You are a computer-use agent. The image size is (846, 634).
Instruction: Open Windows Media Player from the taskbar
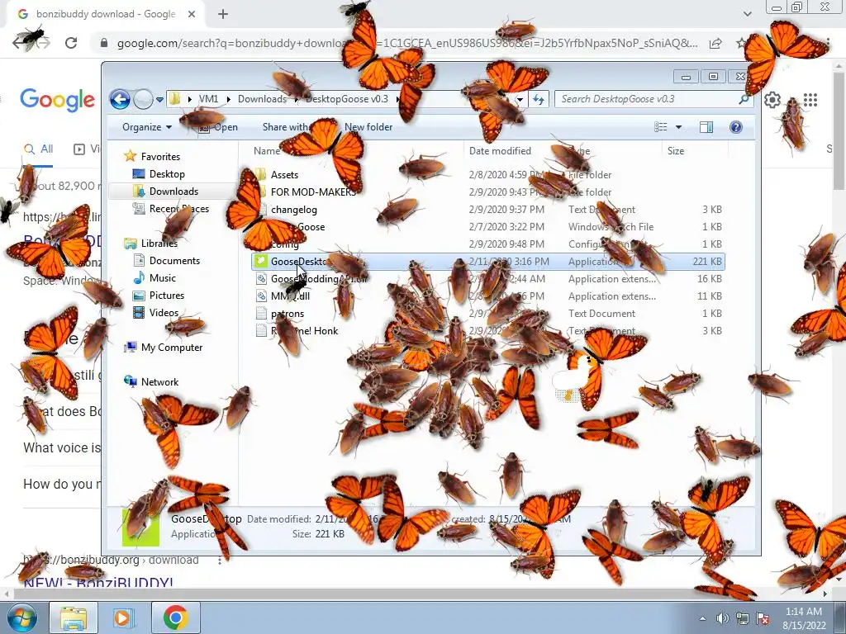pos(122,617)
